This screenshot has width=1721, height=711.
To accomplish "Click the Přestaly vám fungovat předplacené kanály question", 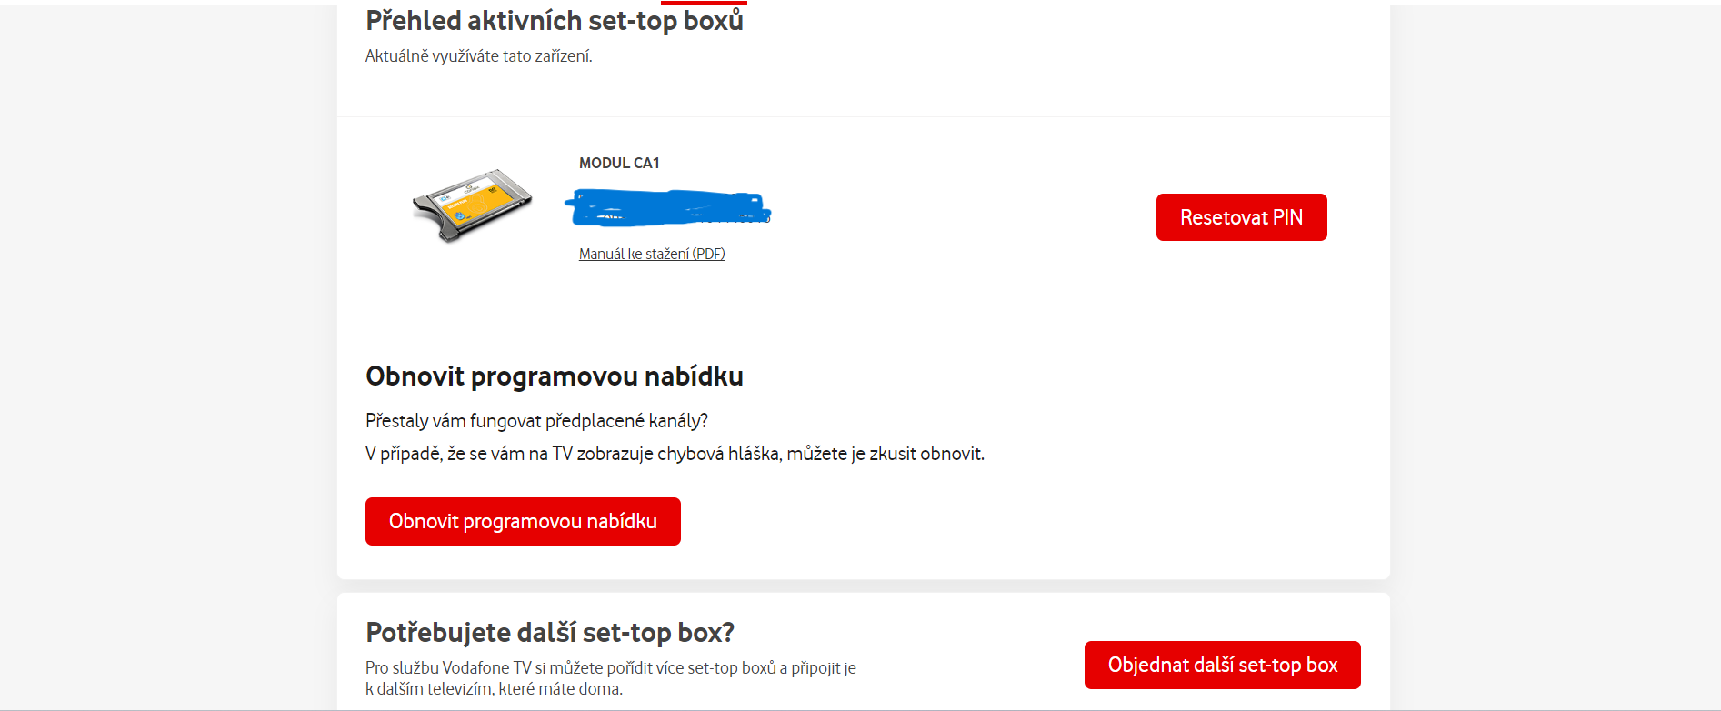I will click(x=536, y=421).
